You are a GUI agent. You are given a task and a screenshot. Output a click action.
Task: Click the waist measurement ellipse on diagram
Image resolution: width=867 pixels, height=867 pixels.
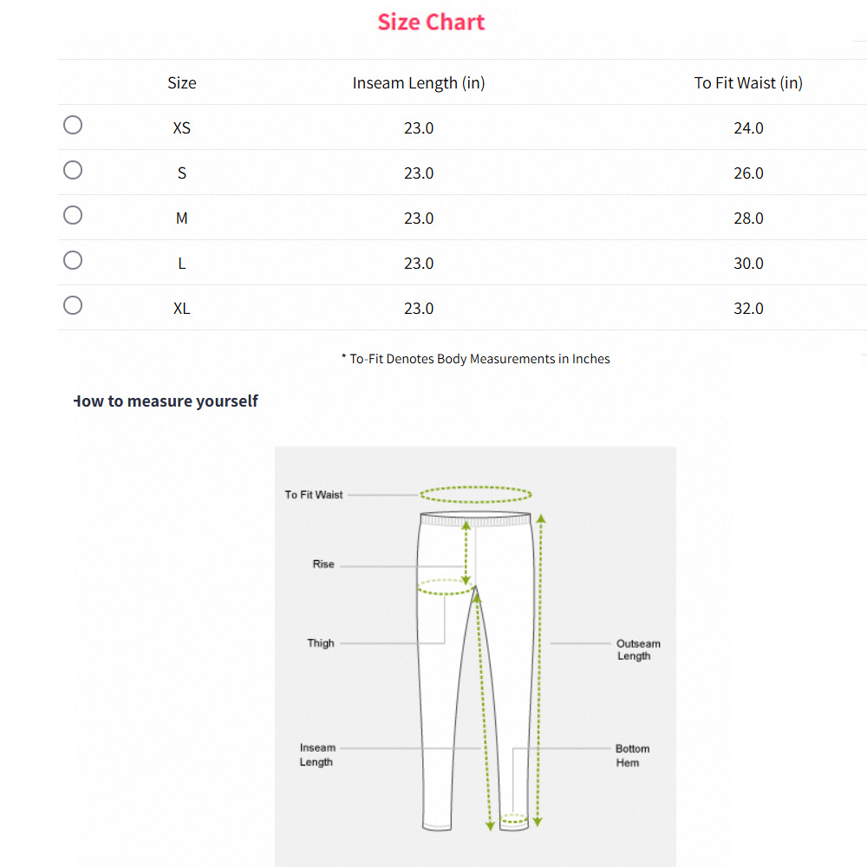click(475, 494)
